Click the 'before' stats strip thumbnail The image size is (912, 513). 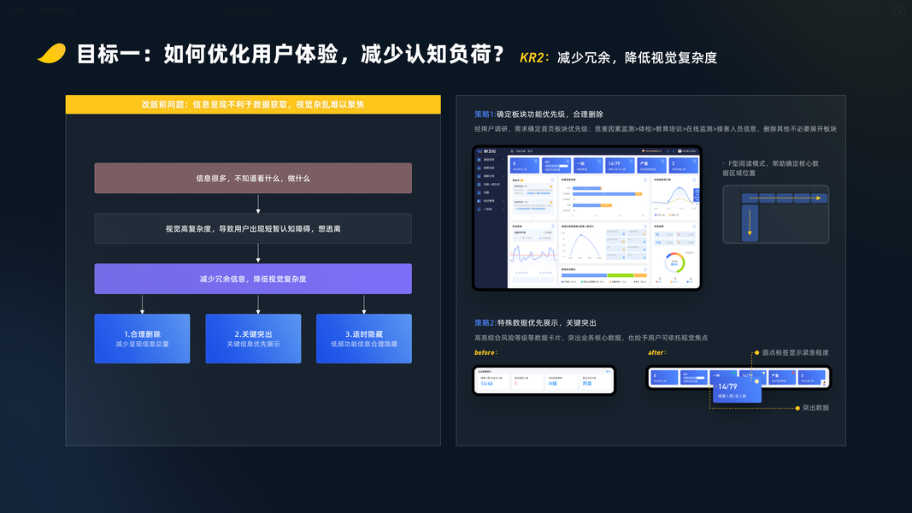point(544,380)
